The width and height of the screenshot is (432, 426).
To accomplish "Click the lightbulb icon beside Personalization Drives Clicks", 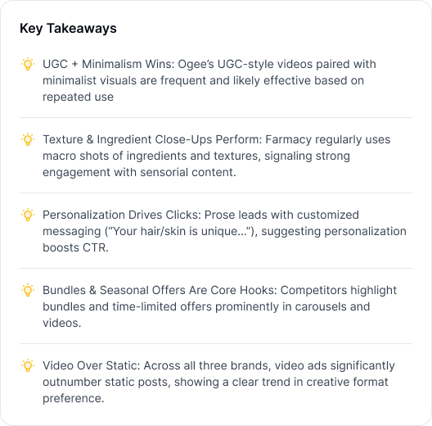I will pyautogui.click(x=28, y=215).
